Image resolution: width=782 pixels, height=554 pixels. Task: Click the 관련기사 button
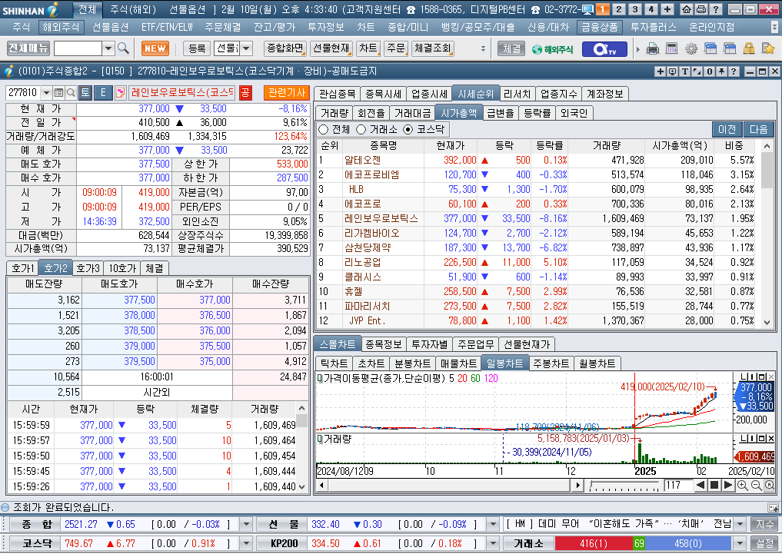coord(286,93)
